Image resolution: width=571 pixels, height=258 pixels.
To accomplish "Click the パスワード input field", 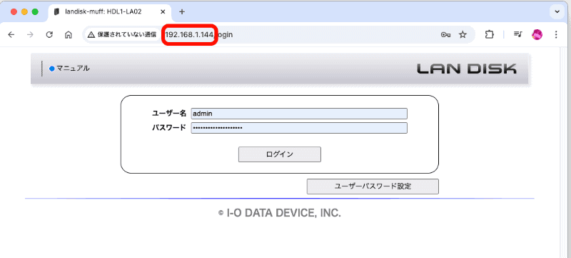I will tap(299, 128).
